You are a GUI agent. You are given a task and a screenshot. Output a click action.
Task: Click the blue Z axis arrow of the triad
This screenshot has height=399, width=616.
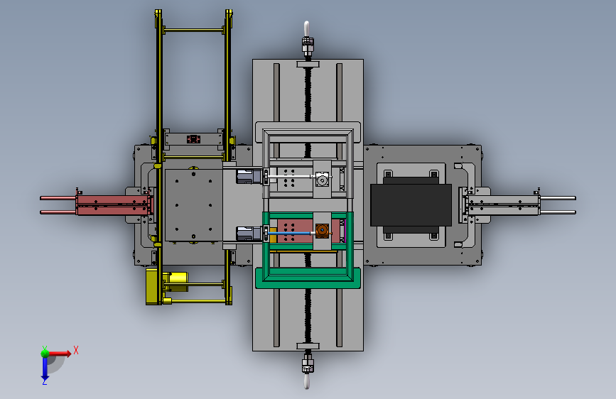(45, 369)
